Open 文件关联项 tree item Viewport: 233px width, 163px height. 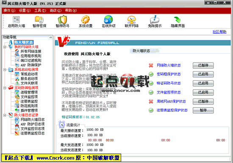click(x=29, y=83)
